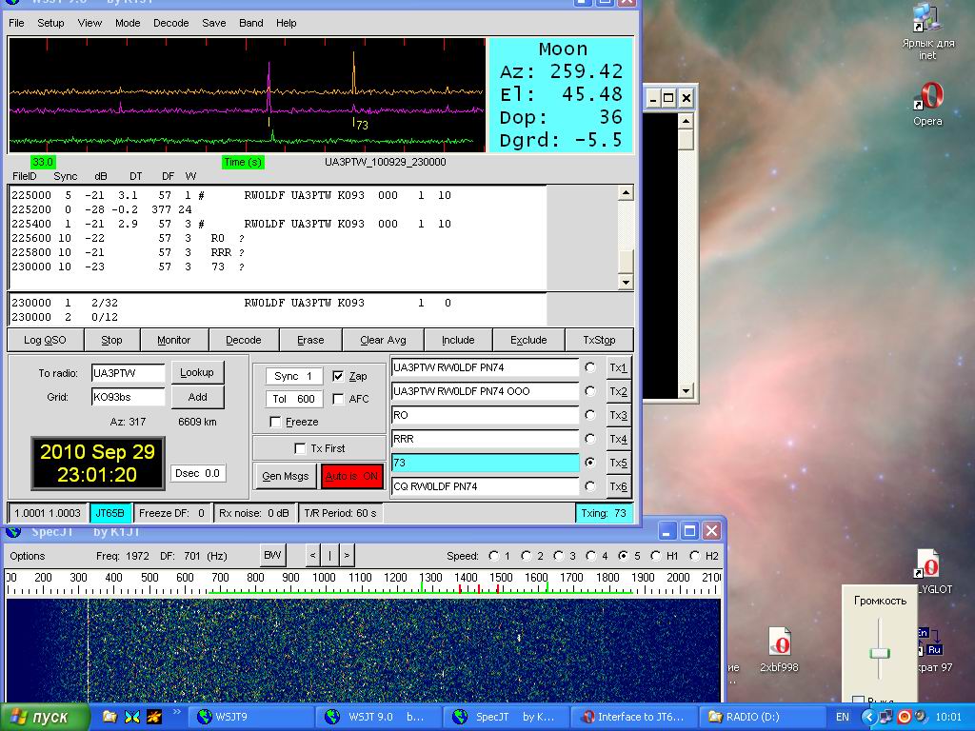Click the Dsec 0.0 field
Image resolution: width=975 pixels, height=731 pixels.
coord(198,473)
